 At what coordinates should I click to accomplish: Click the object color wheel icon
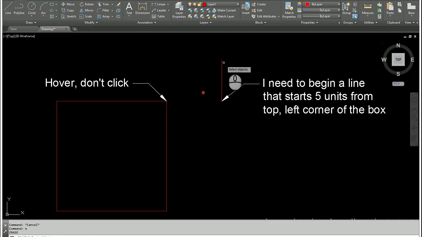pyautogui.click(x=299, y=4)
